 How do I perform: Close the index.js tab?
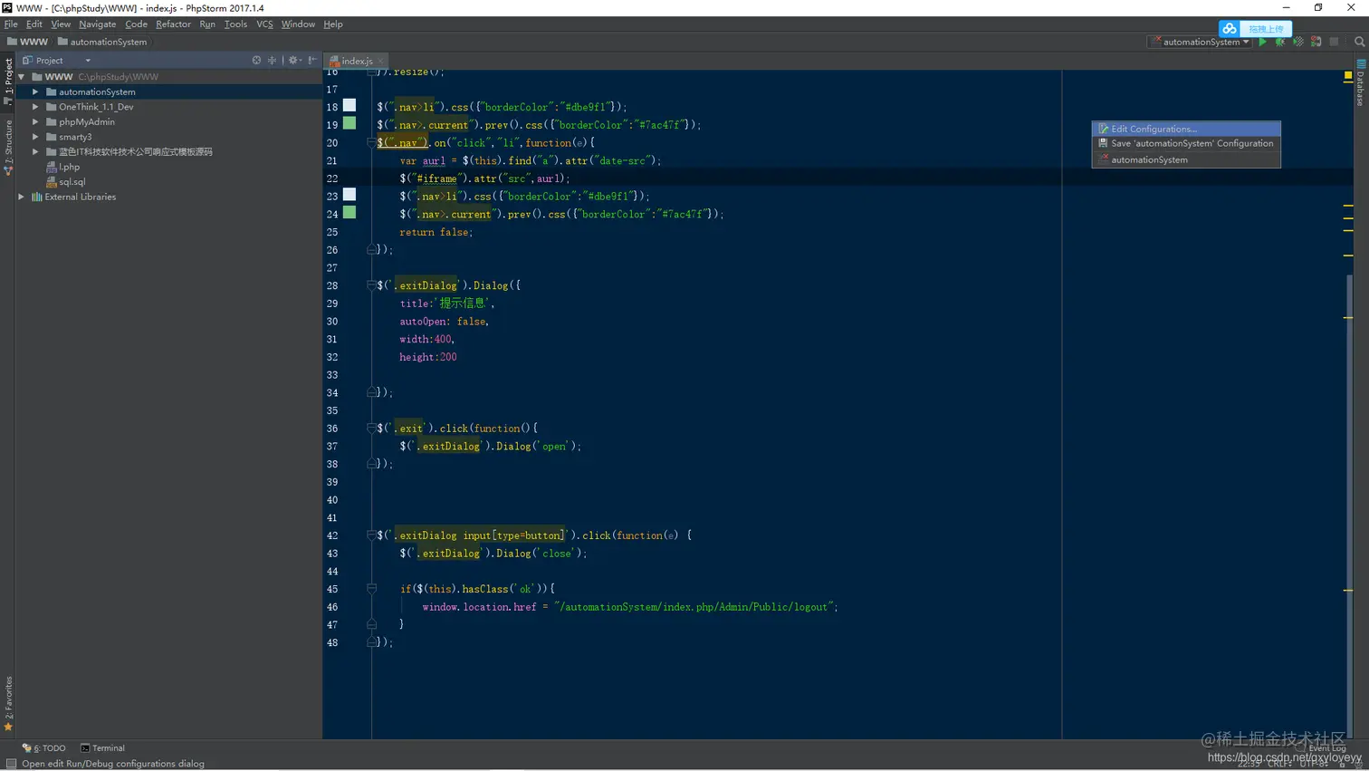pyautogui.click(x=380, y=61)
